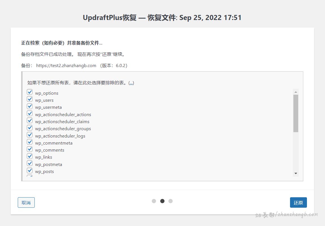Screen dimensions: 325x226
Task: Toggle the wp_posts table checkbox
Action: [x=30, y=170]
